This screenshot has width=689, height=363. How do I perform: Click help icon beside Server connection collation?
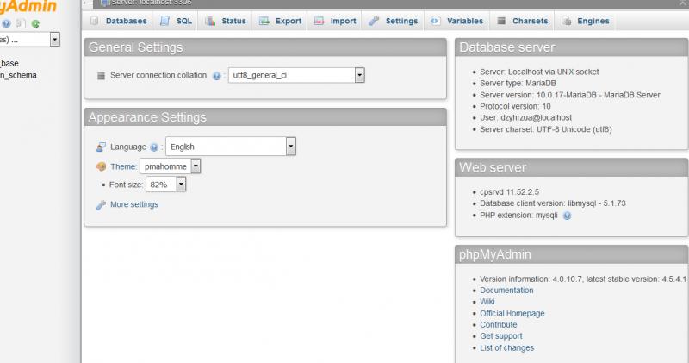pos(217,76)
